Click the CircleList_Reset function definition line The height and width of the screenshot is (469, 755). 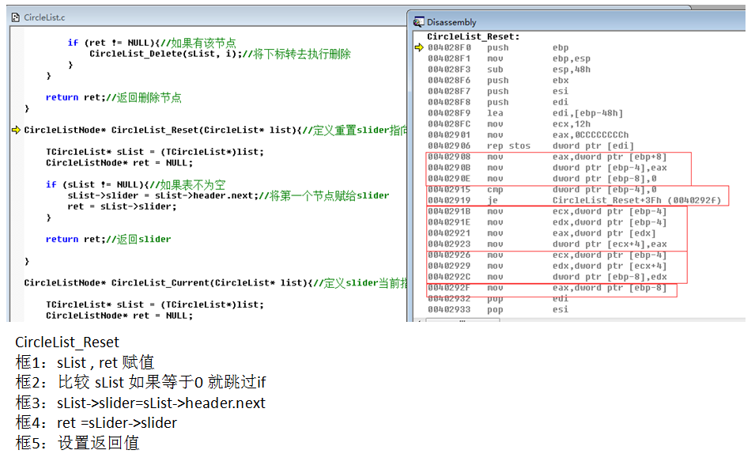pos(216,130)
